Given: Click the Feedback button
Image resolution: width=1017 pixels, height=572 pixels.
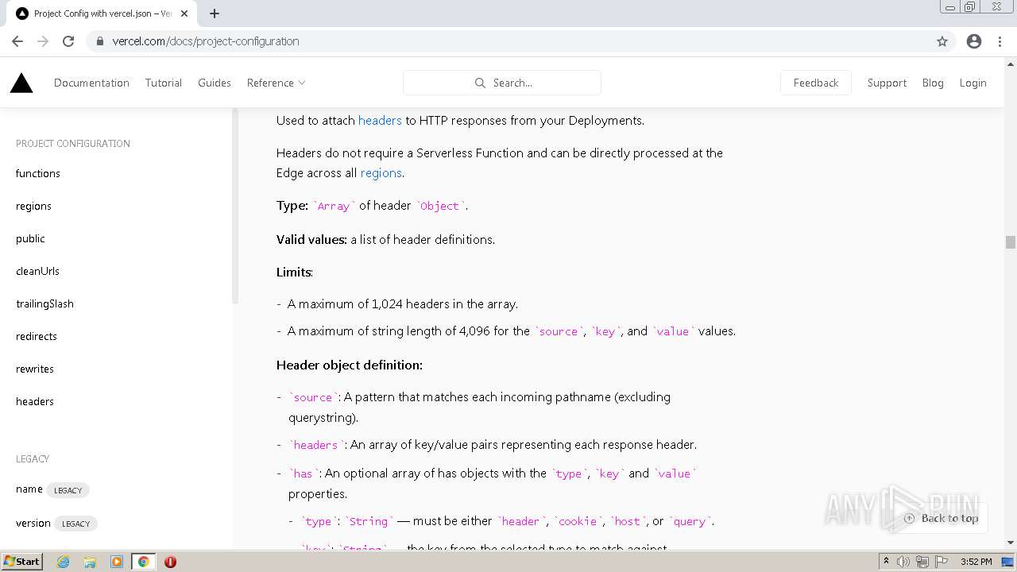Looking at the screenshot, I should (x=816, y=83).
